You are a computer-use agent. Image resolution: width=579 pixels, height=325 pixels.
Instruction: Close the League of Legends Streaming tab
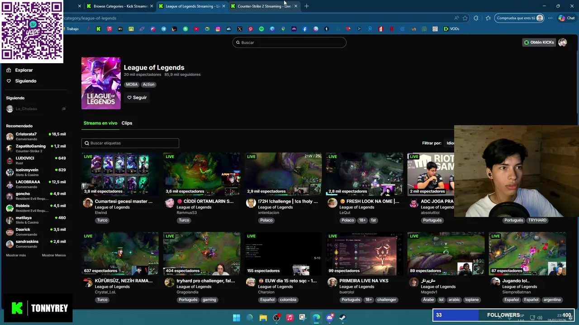pyautogui.click(x=223, y=6)
